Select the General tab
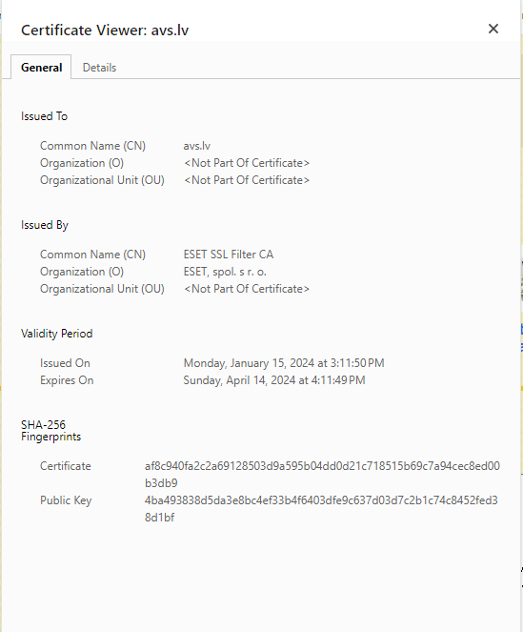The height and width of the screenshot is (632, 523). 42,68
